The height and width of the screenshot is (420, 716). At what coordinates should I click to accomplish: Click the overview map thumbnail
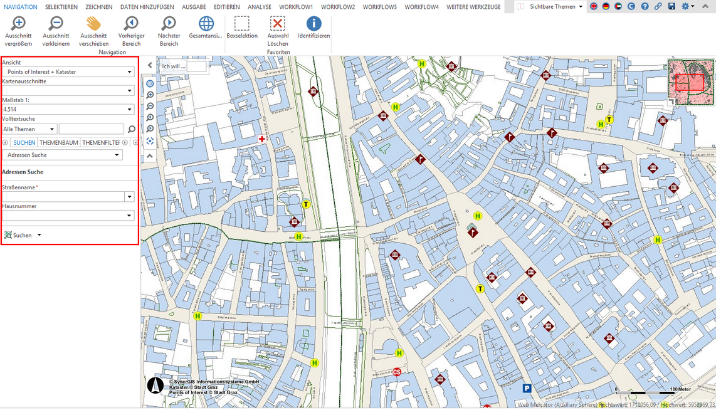point(690,81)
